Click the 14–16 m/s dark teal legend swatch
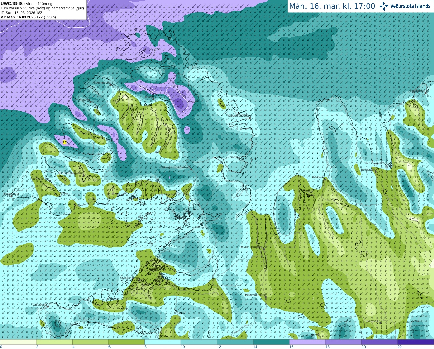This screenshot has height=349, width=434. pyautogui.click(x=271, y=342)
